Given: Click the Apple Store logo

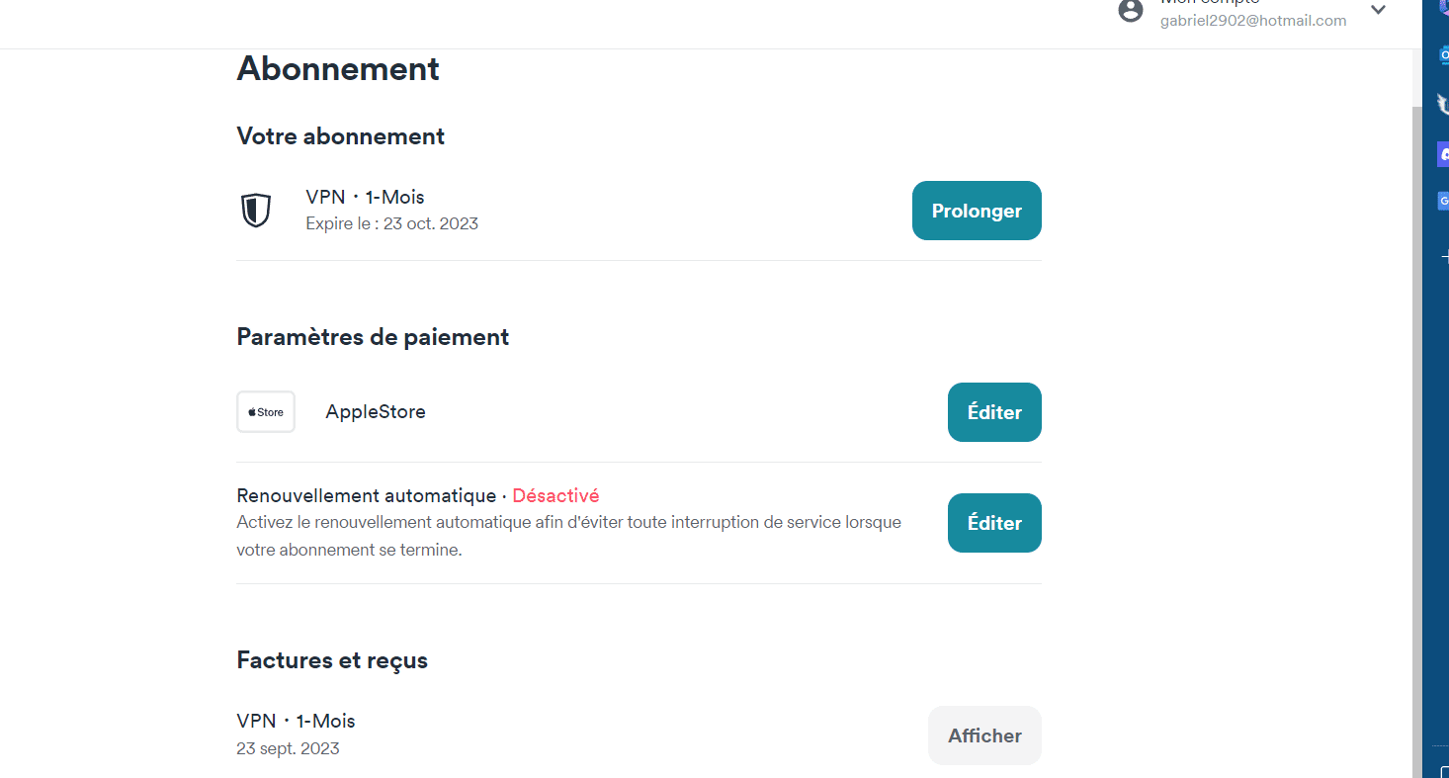Looking at the screenshot, I should click(x=266, y=412).
